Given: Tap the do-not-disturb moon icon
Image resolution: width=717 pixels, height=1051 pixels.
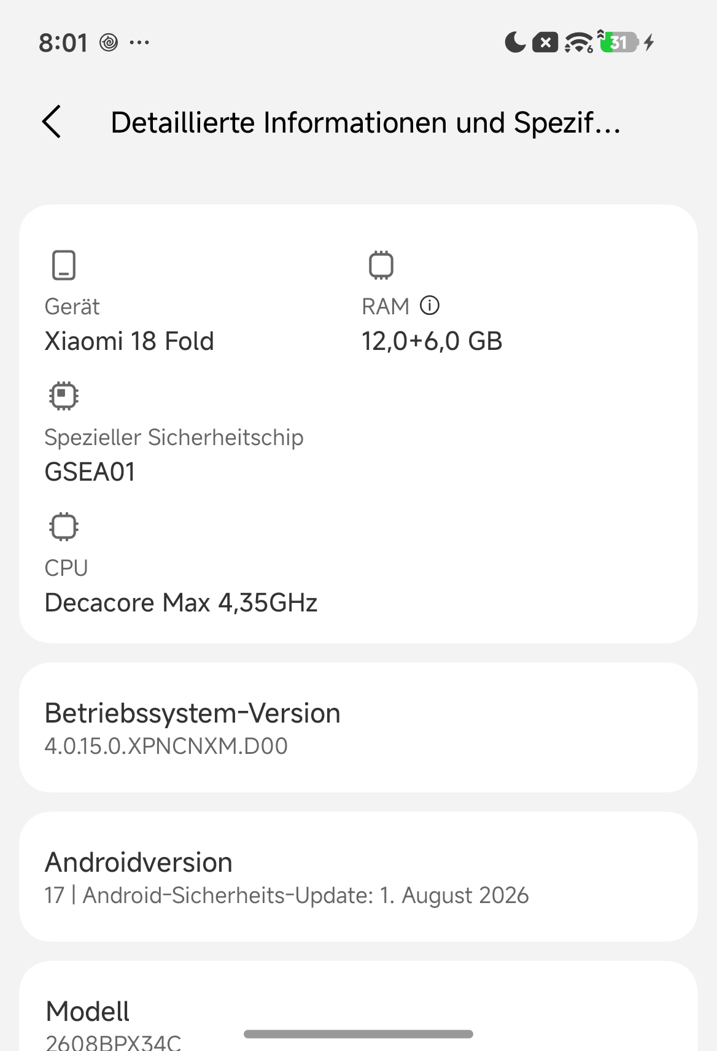Looking at the screenshot, I should click(516, 42).
